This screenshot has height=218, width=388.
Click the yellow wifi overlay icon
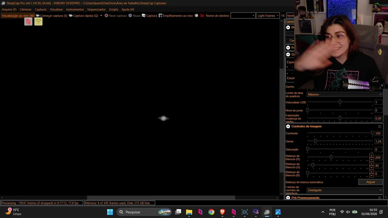point(38,21)
